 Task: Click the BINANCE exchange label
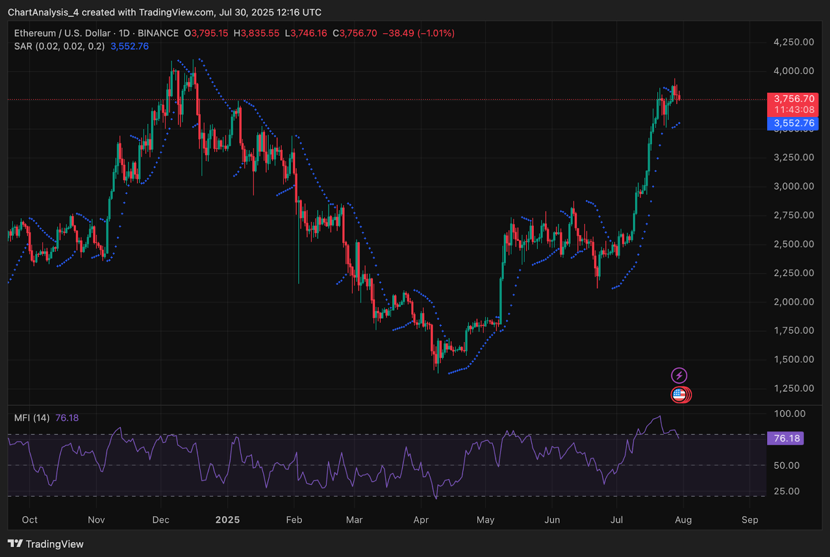point(158,33)
